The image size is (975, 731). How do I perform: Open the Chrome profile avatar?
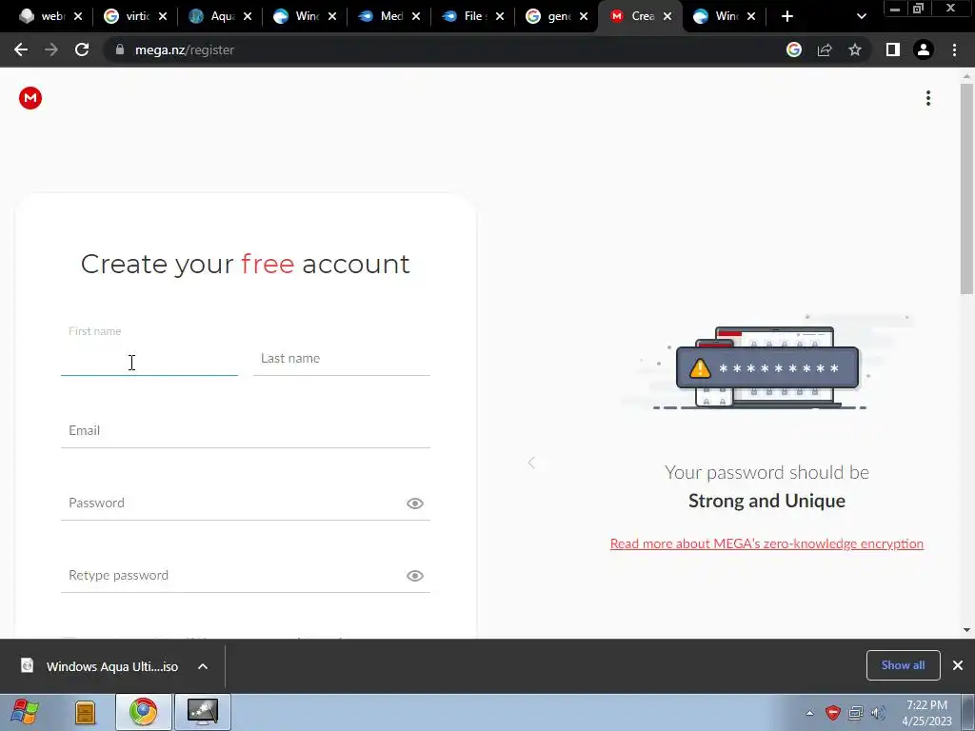point(924,49)
